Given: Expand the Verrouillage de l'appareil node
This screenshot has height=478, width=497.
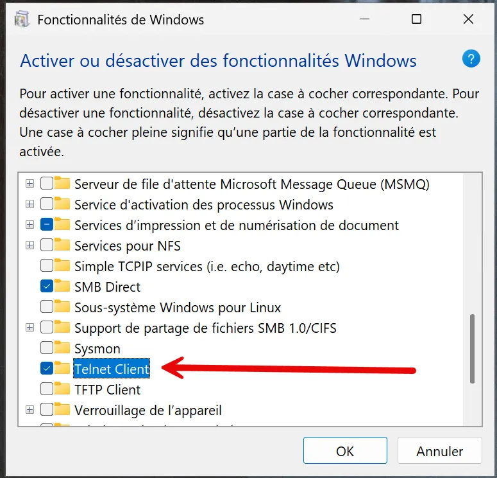Looking at the screenshot, I should (x=29, y=410).
